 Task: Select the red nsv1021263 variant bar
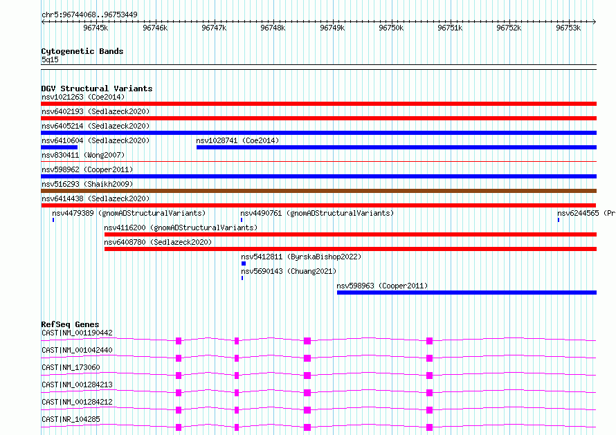point(318,104)
